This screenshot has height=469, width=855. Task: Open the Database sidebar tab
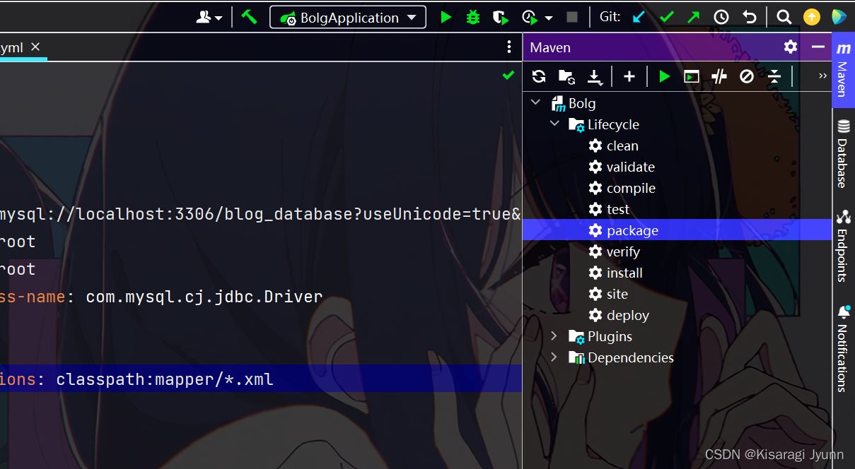click(x=842, y=154)
